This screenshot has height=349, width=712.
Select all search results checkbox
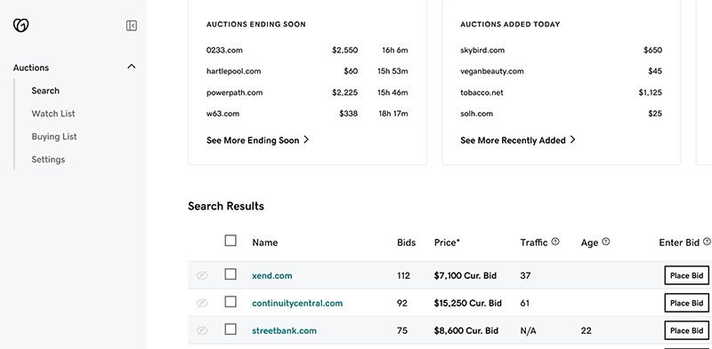point(231,241)
